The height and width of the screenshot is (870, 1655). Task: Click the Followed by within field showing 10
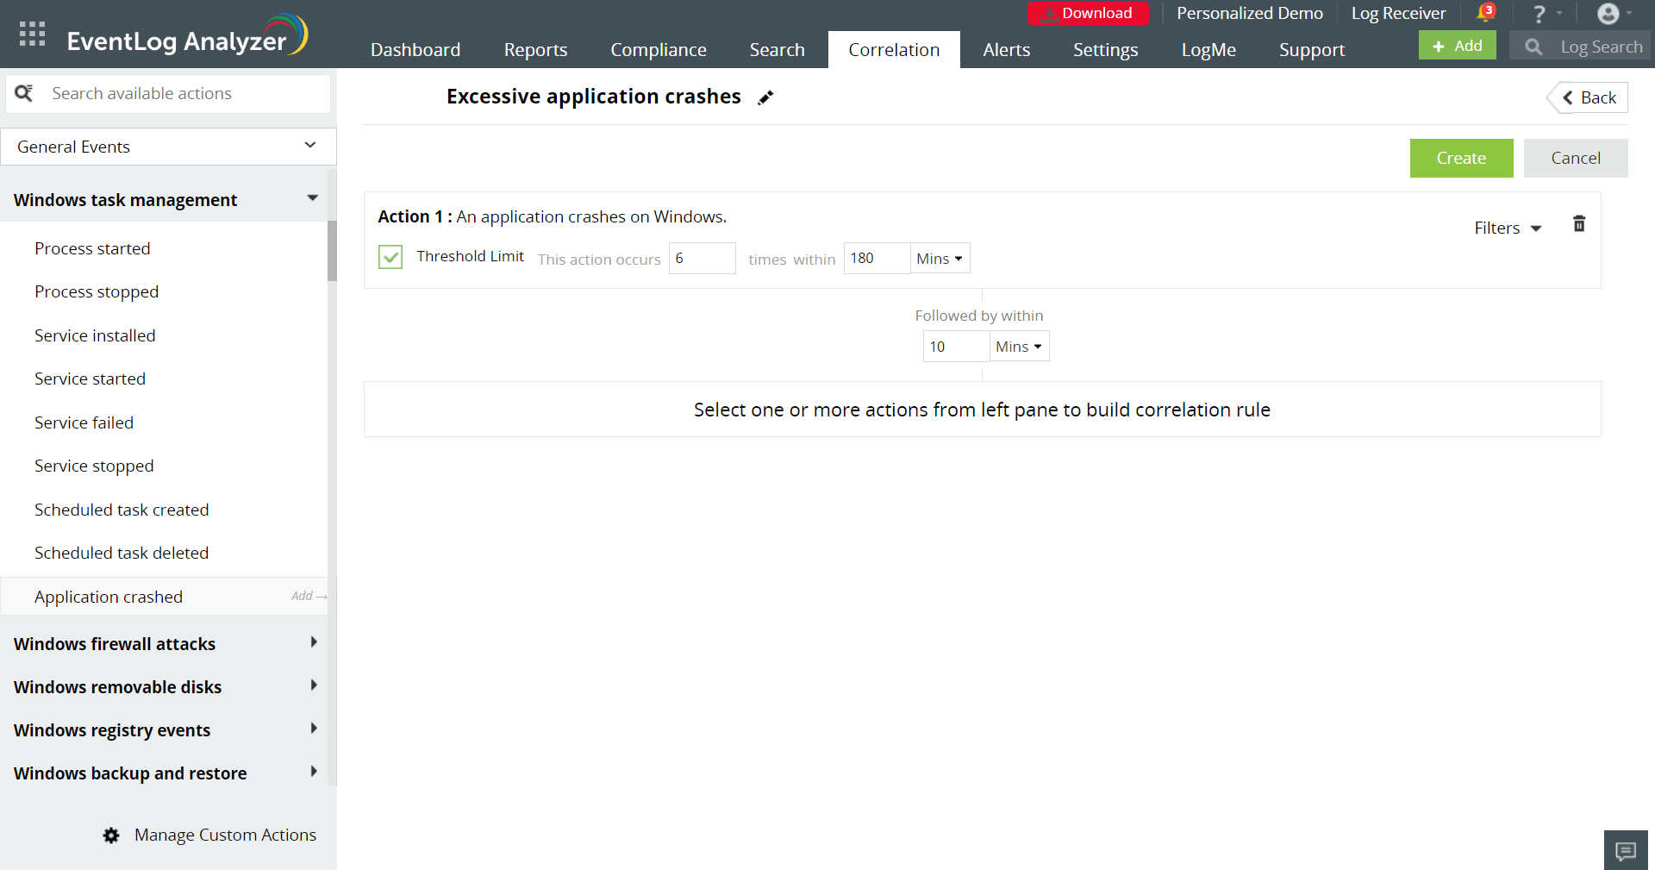pos(956,347)
